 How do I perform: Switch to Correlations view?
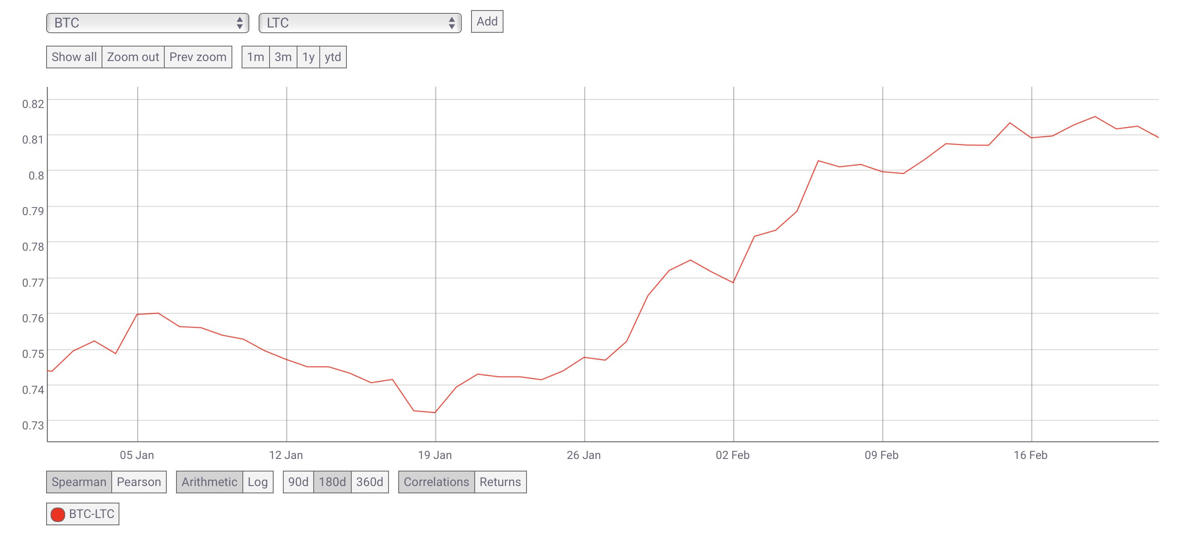point(436,482)
